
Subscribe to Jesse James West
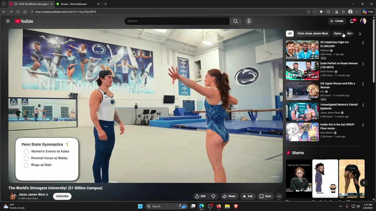tap(62, 196)
